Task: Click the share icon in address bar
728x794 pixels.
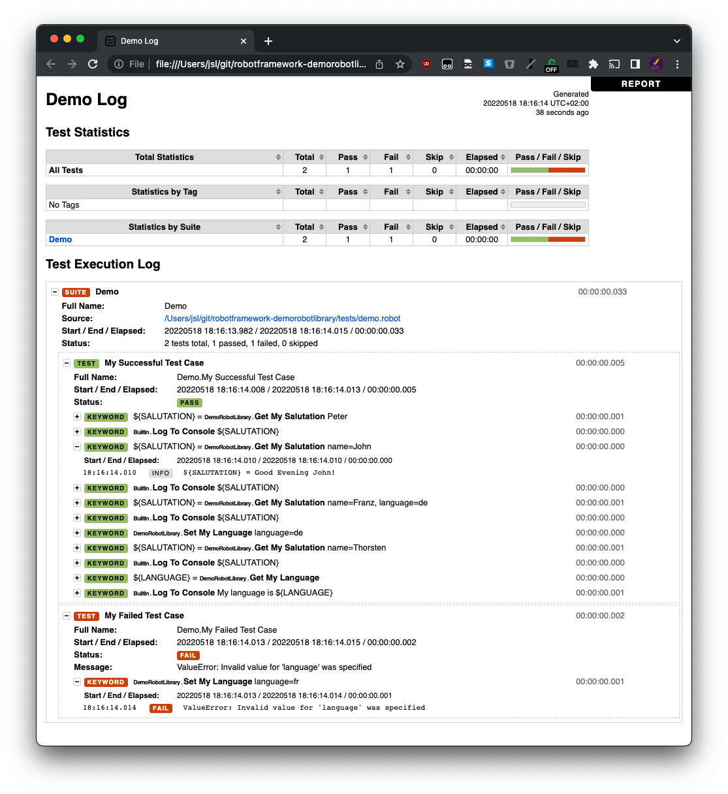Action: 379,64
